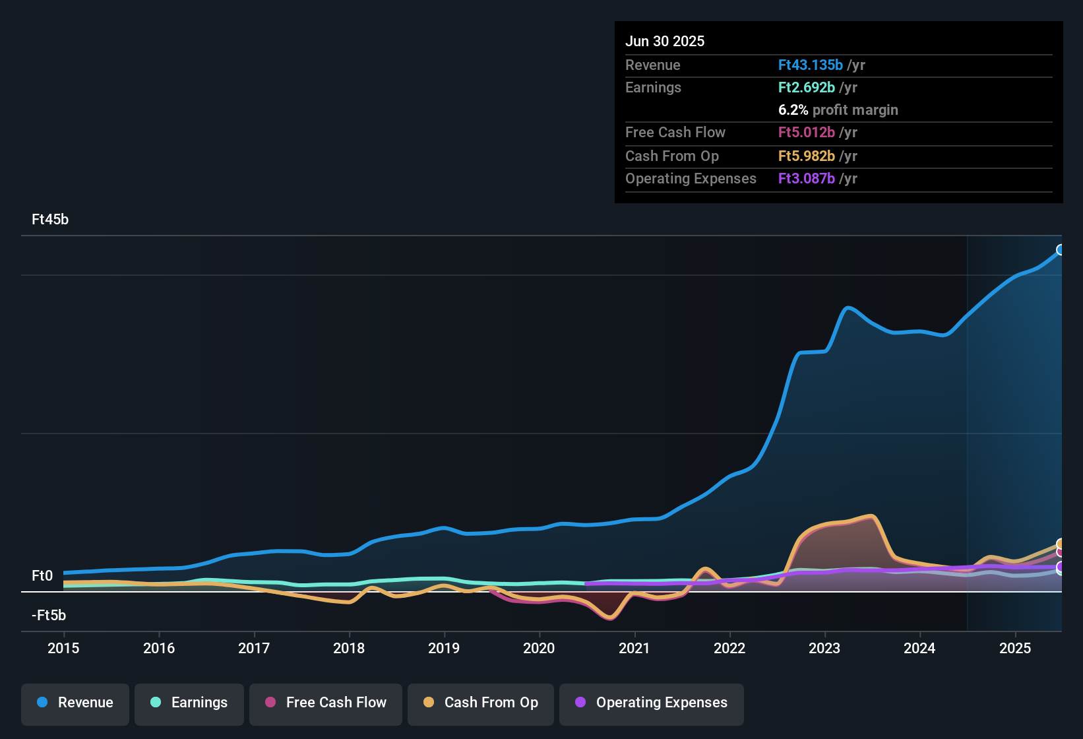Click the purple Operating Expenses end-point marker
This screenshot has height=739, width=1083.
click(x=1061, y=567)
